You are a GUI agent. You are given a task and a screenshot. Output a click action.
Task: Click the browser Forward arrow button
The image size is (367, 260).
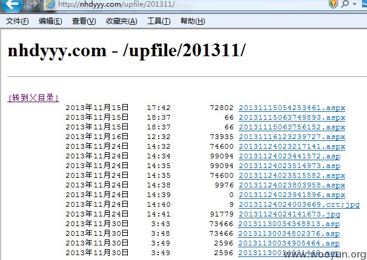click(x=33, y=4)
